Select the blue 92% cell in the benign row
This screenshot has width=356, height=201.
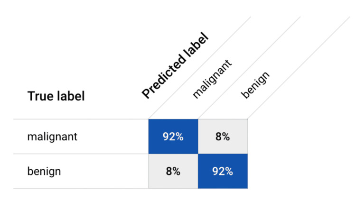tap(223, 171)
